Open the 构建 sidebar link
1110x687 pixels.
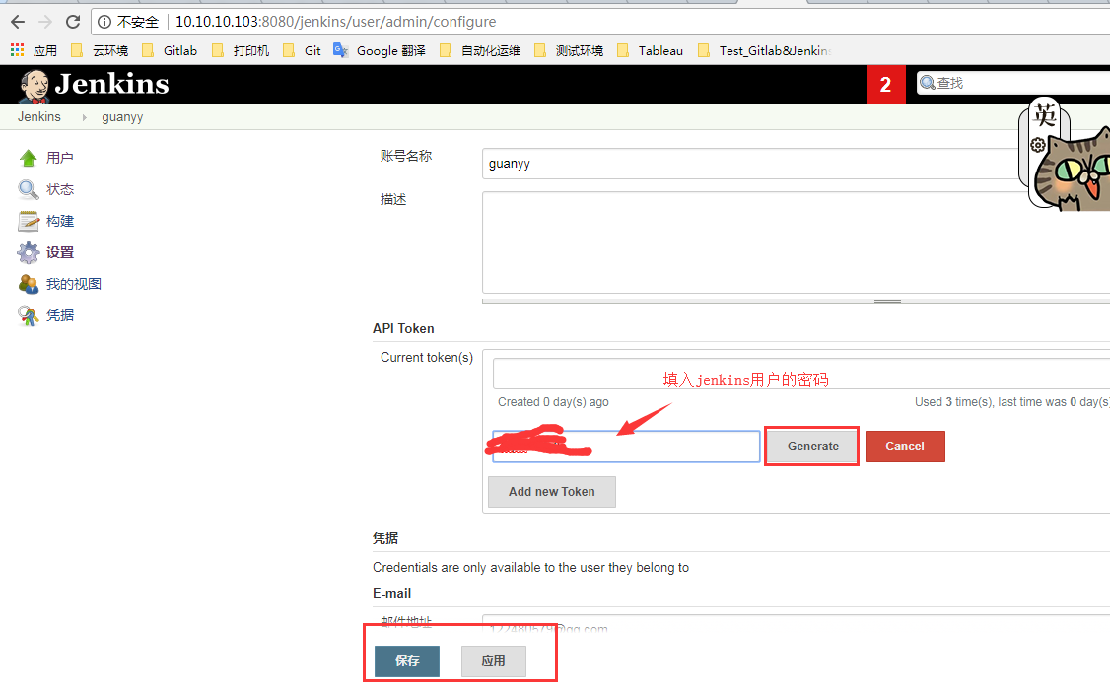[60, 221]
